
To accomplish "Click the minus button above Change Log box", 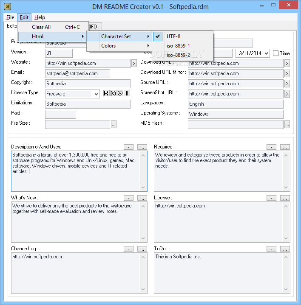I will (129, 249).
